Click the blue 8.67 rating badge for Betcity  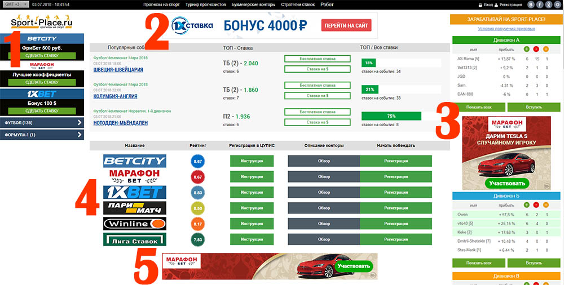(x=197, y=161)
